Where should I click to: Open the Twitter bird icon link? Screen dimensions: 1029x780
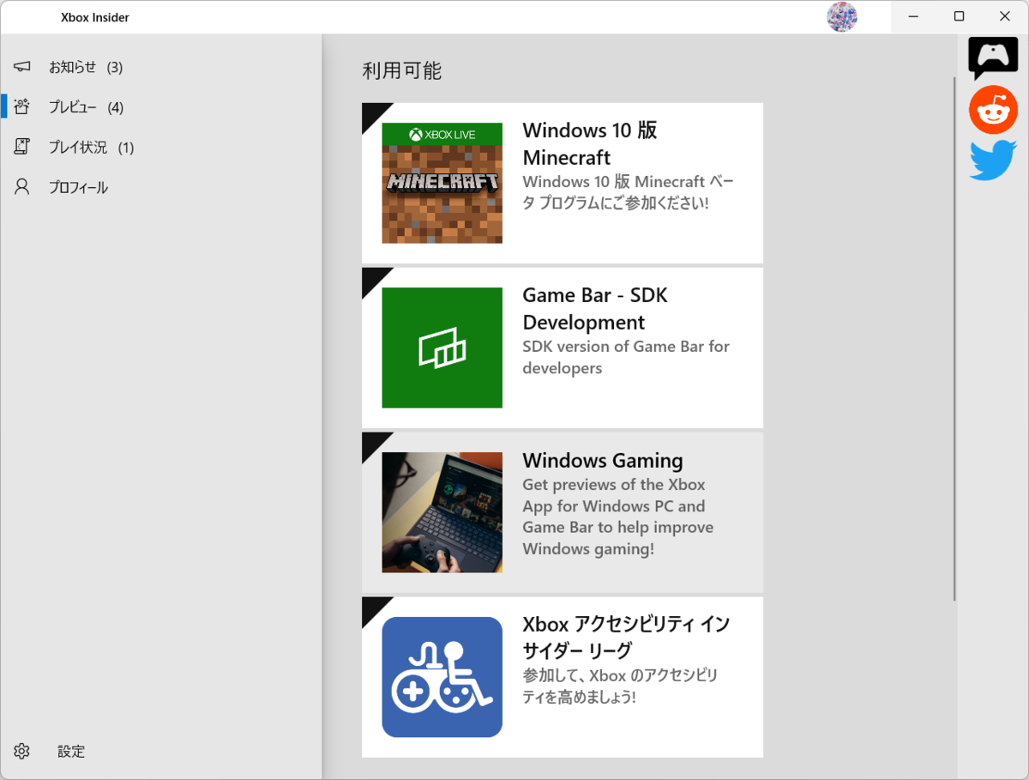[x=993, y=160]
